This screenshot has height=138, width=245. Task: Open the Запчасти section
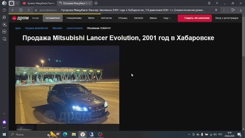tap(106, 18)
